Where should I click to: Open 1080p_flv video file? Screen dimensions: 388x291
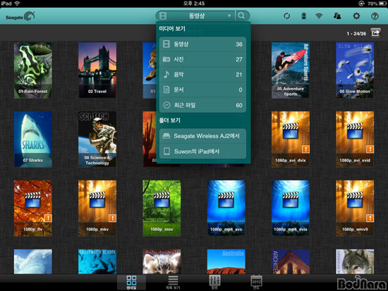coord(33,208)
